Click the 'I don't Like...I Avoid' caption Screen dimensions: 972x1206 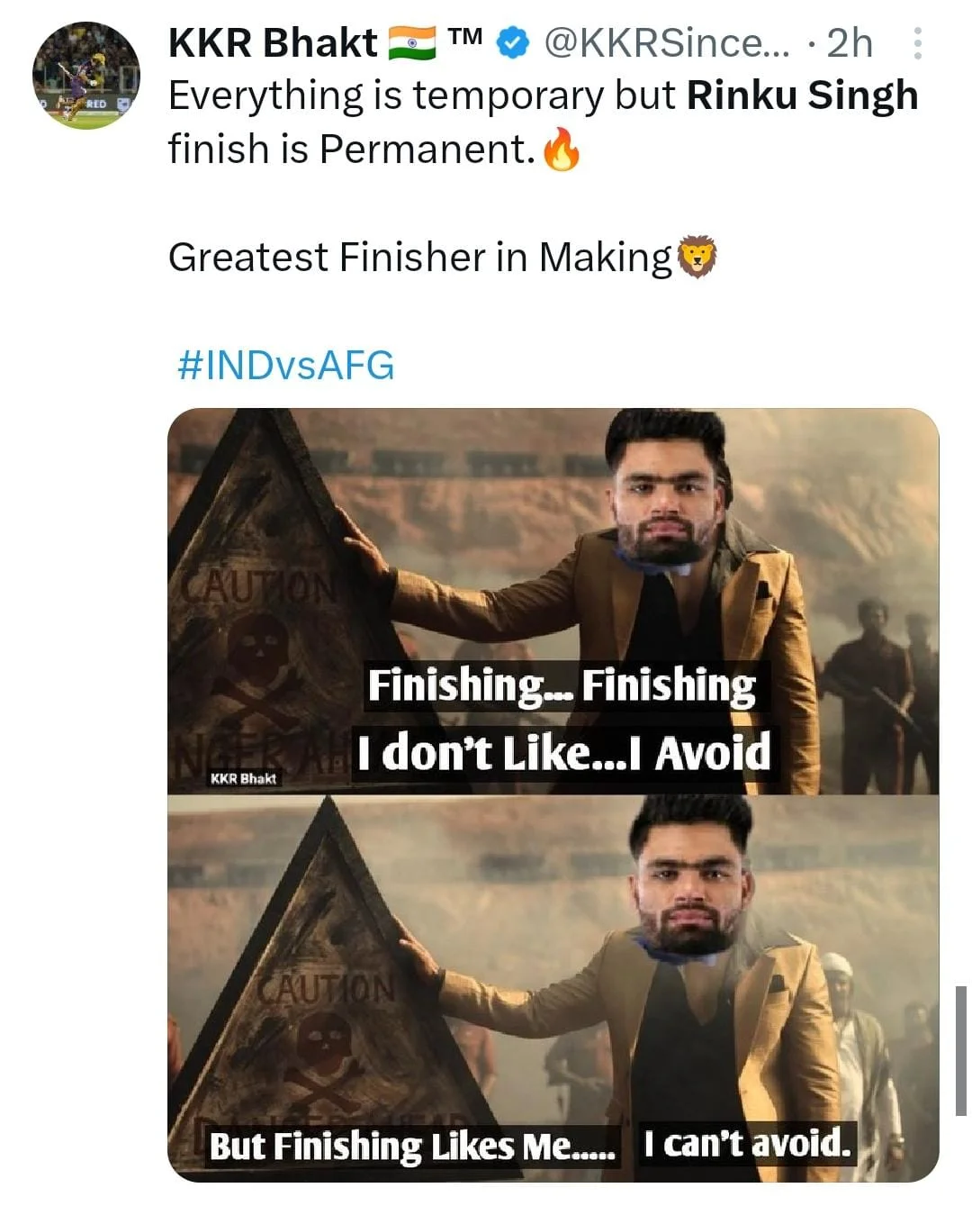(x=563, y=752)
